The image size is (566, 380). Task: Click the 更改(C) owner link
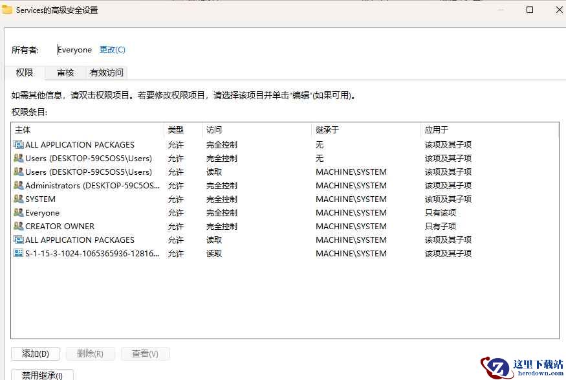click(x=113, y=49)
